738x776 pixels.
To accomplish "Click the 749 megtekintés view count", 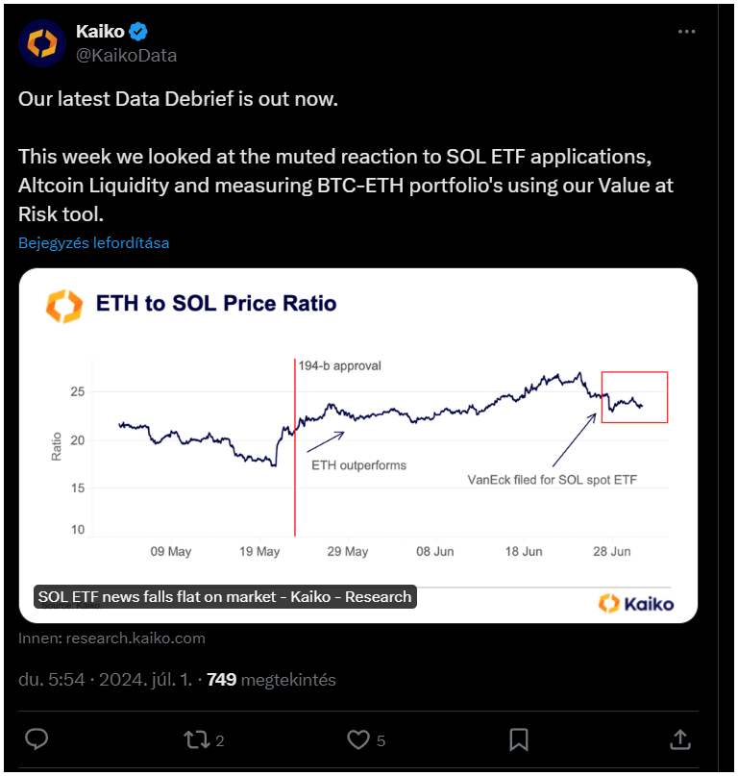I will [x=271, y=680].
